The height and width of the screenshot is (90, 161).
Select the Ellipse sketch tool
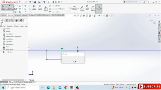25,9
